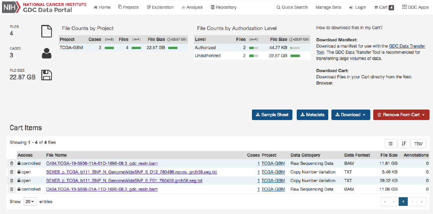433x214 pixels.
Task: Open the Cart from the header
Action: pos(384,7)
